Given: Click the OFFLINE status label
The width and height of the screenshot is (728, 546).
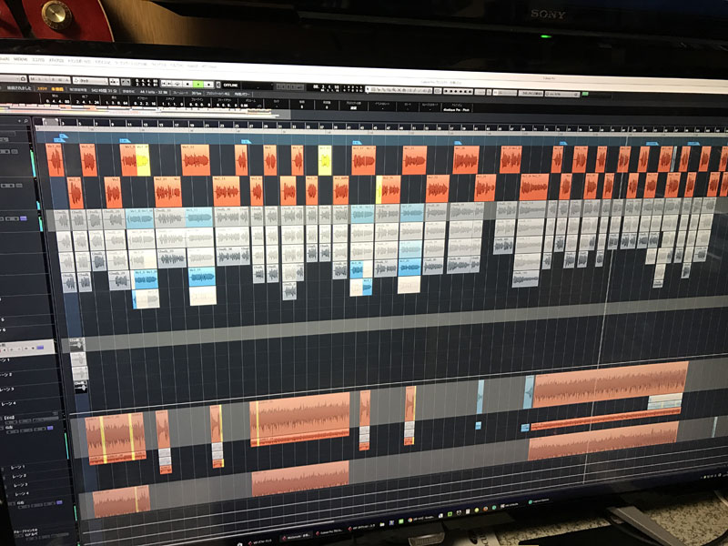Looking at the screenshot, I should (231, 85).
